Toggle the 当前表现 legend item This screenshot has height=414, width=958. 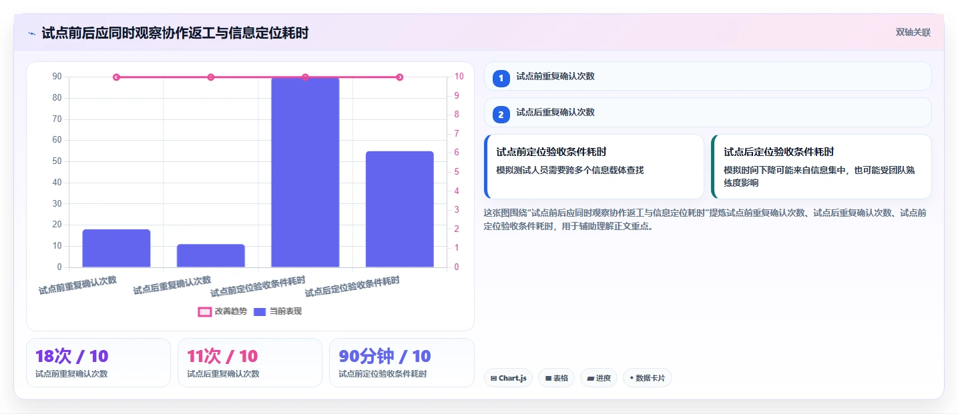click(278, 311)
